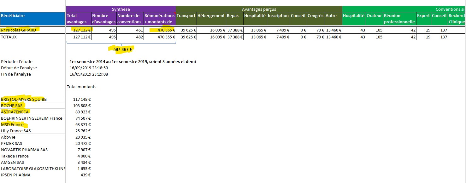Image resolution: width=466 pixels, height=183 pixels.
Task: Click the Hébergement column header
Action: click(211, 19)
